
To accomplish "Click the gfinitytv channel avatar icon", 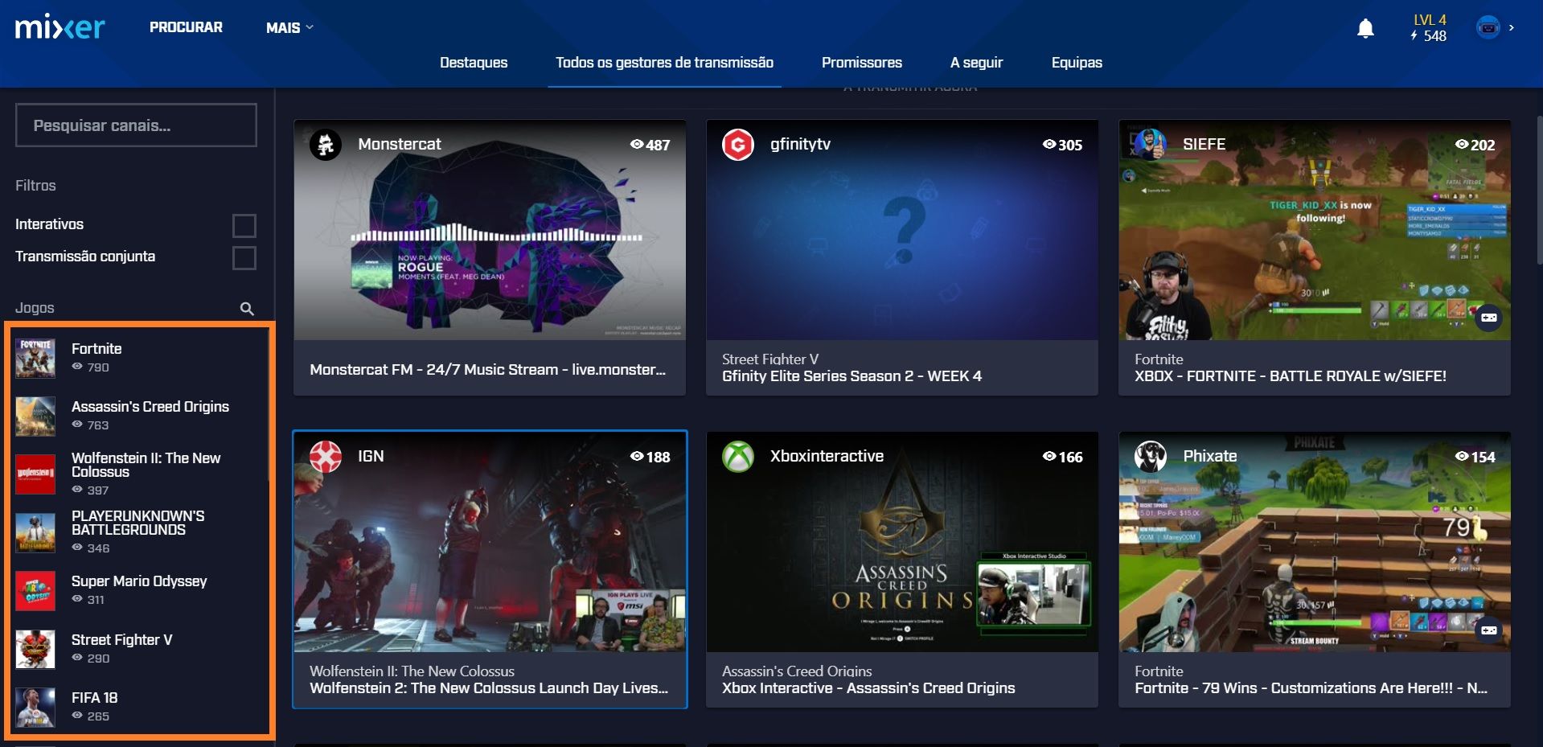I will [737, 145].
